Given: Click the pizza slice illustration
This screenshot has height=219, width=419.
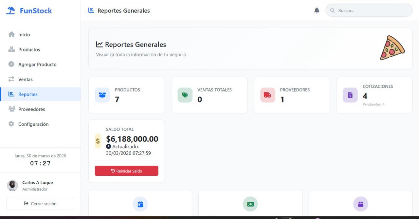Looking at the screenshot, I should (x=392, y=48).
